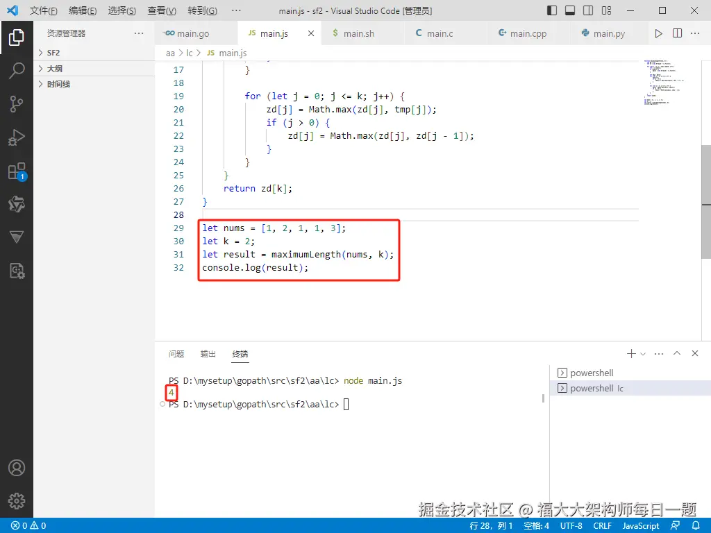
Task: Expand the SF2 folder section
Action: coord(94,53)
